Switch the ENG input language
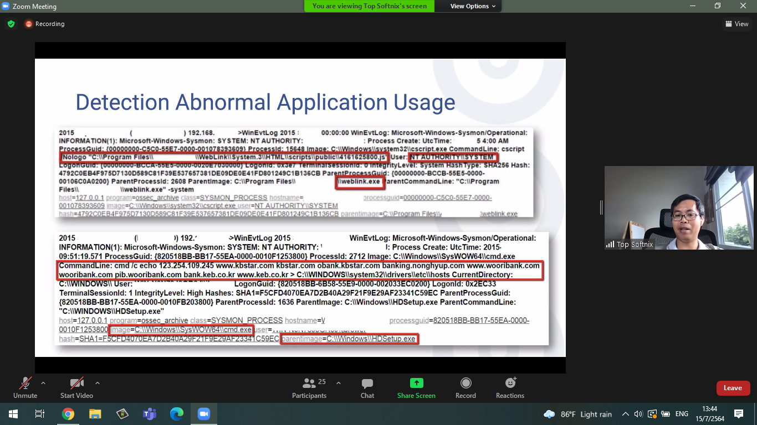 click(x=682, y=414)
